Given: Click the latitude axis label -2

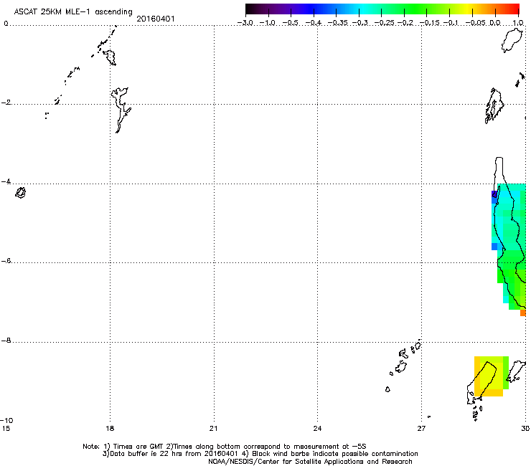Looking at the screenshot, I should coord(6,103).
